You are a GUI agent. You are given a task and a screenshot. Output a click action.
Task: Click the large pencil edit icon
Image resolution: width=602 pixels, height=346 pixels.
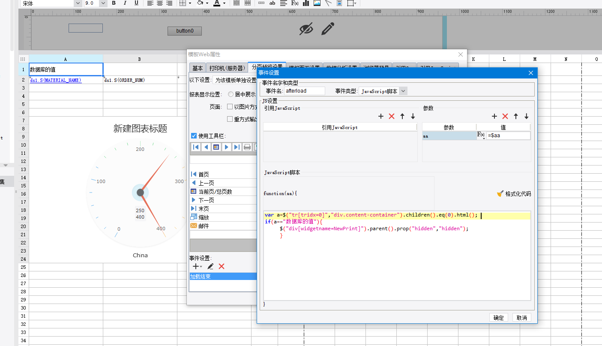coord(327,29)
